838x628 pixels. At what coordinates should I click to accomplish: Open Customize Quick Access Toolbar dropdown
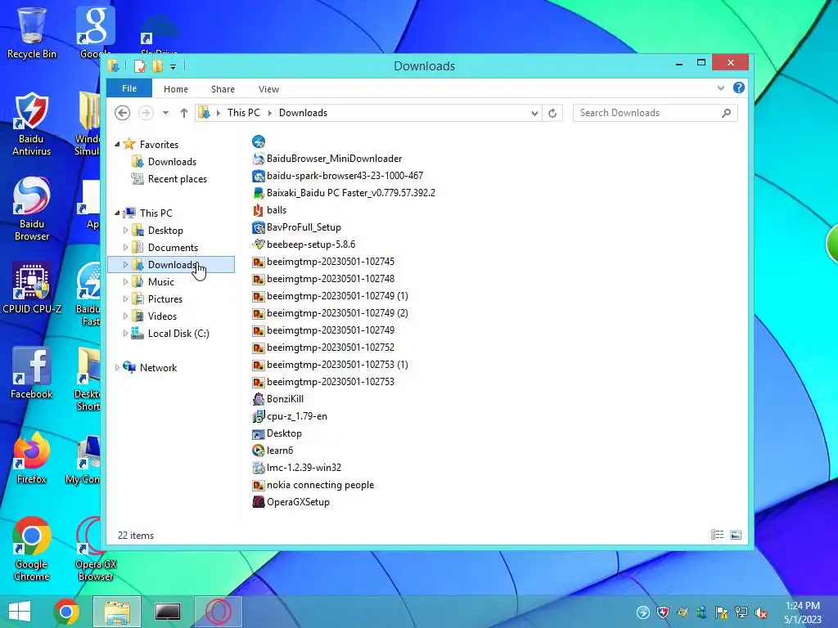pyautogui.click(x=173, y=67)
